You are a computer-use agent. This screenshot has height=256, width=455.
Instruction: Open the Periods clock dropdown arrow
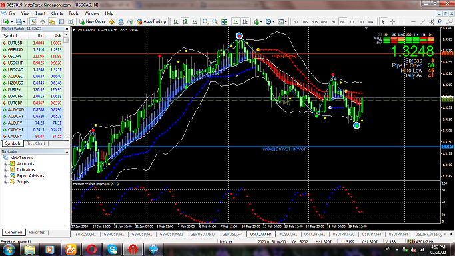click(273, 22)
